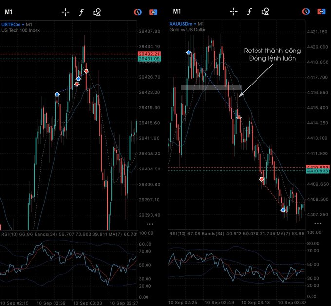Open indicators (f) menu above XAUUSDm chart
Screen dimensions: 331x306
249,11
